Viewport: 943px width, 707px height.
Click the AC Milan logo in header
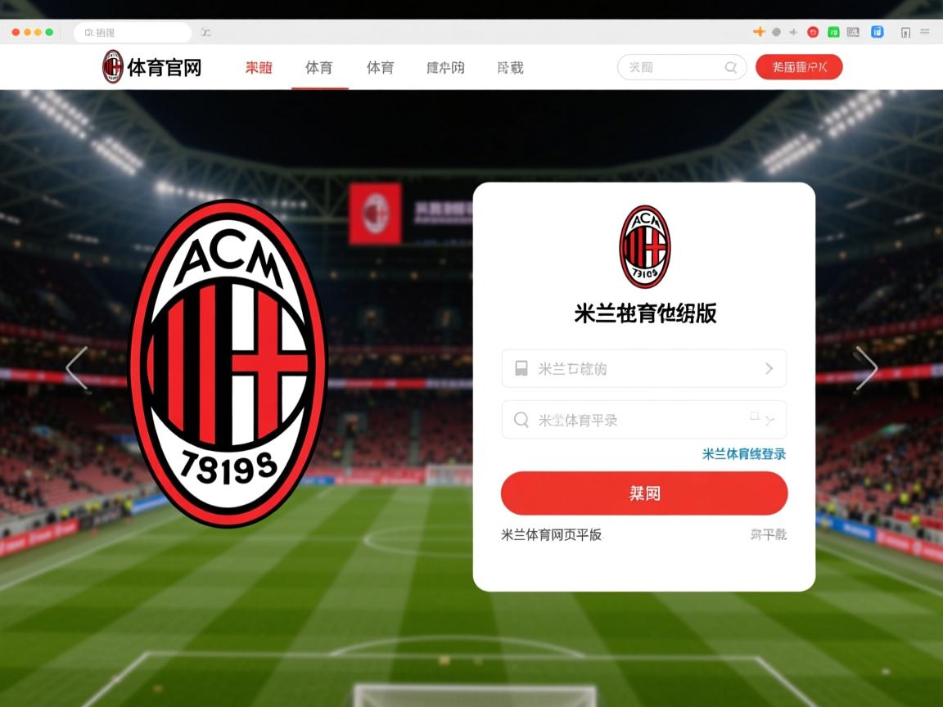point(112,67)
